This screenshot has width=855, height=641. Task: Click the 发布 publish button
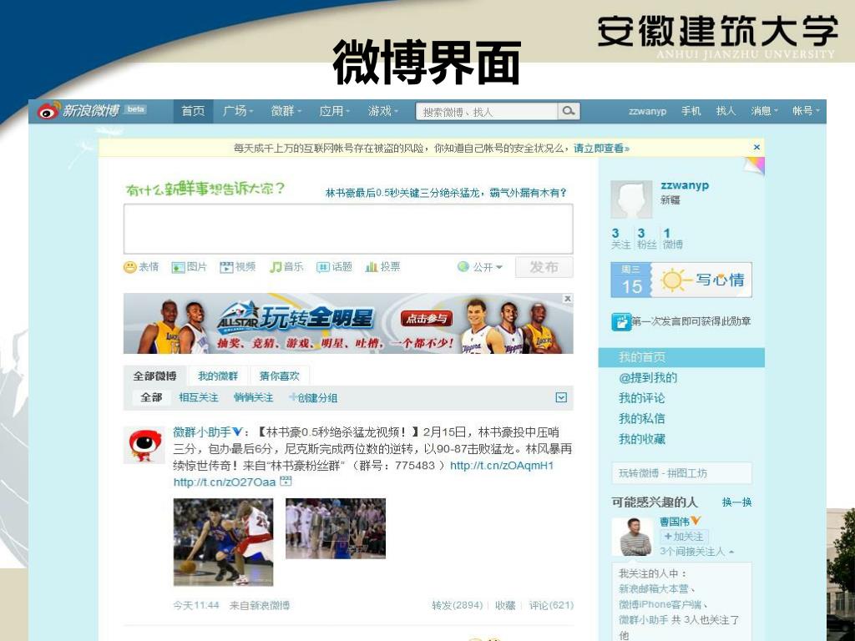point(544,267)
